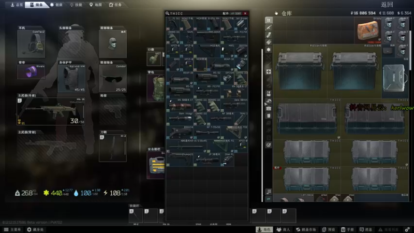
Task: Select the first Lucky Scav junk box
Action: [300, 71]
